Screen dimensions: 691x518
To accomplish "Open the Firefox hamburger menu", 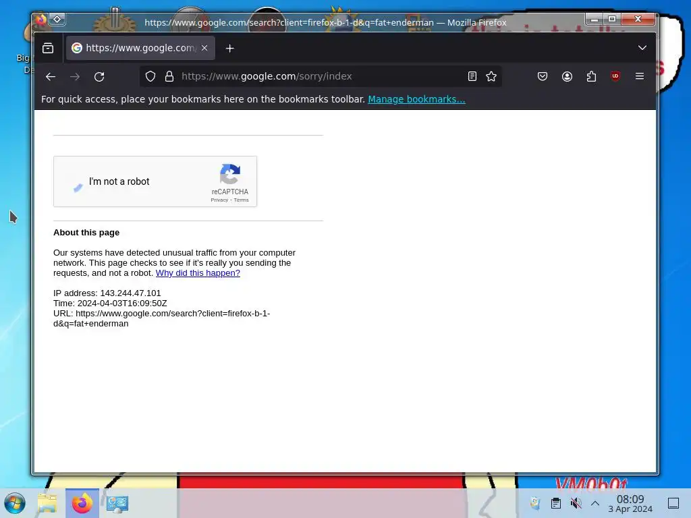I will (x=640, y=76).
